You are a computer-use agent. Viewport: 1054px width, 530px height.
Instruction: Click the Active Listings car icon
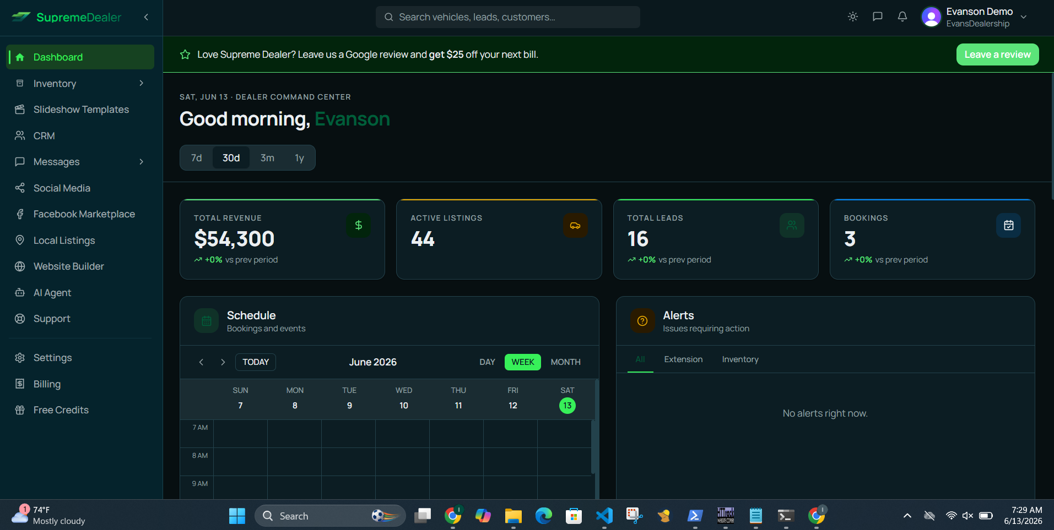(575, 225)
